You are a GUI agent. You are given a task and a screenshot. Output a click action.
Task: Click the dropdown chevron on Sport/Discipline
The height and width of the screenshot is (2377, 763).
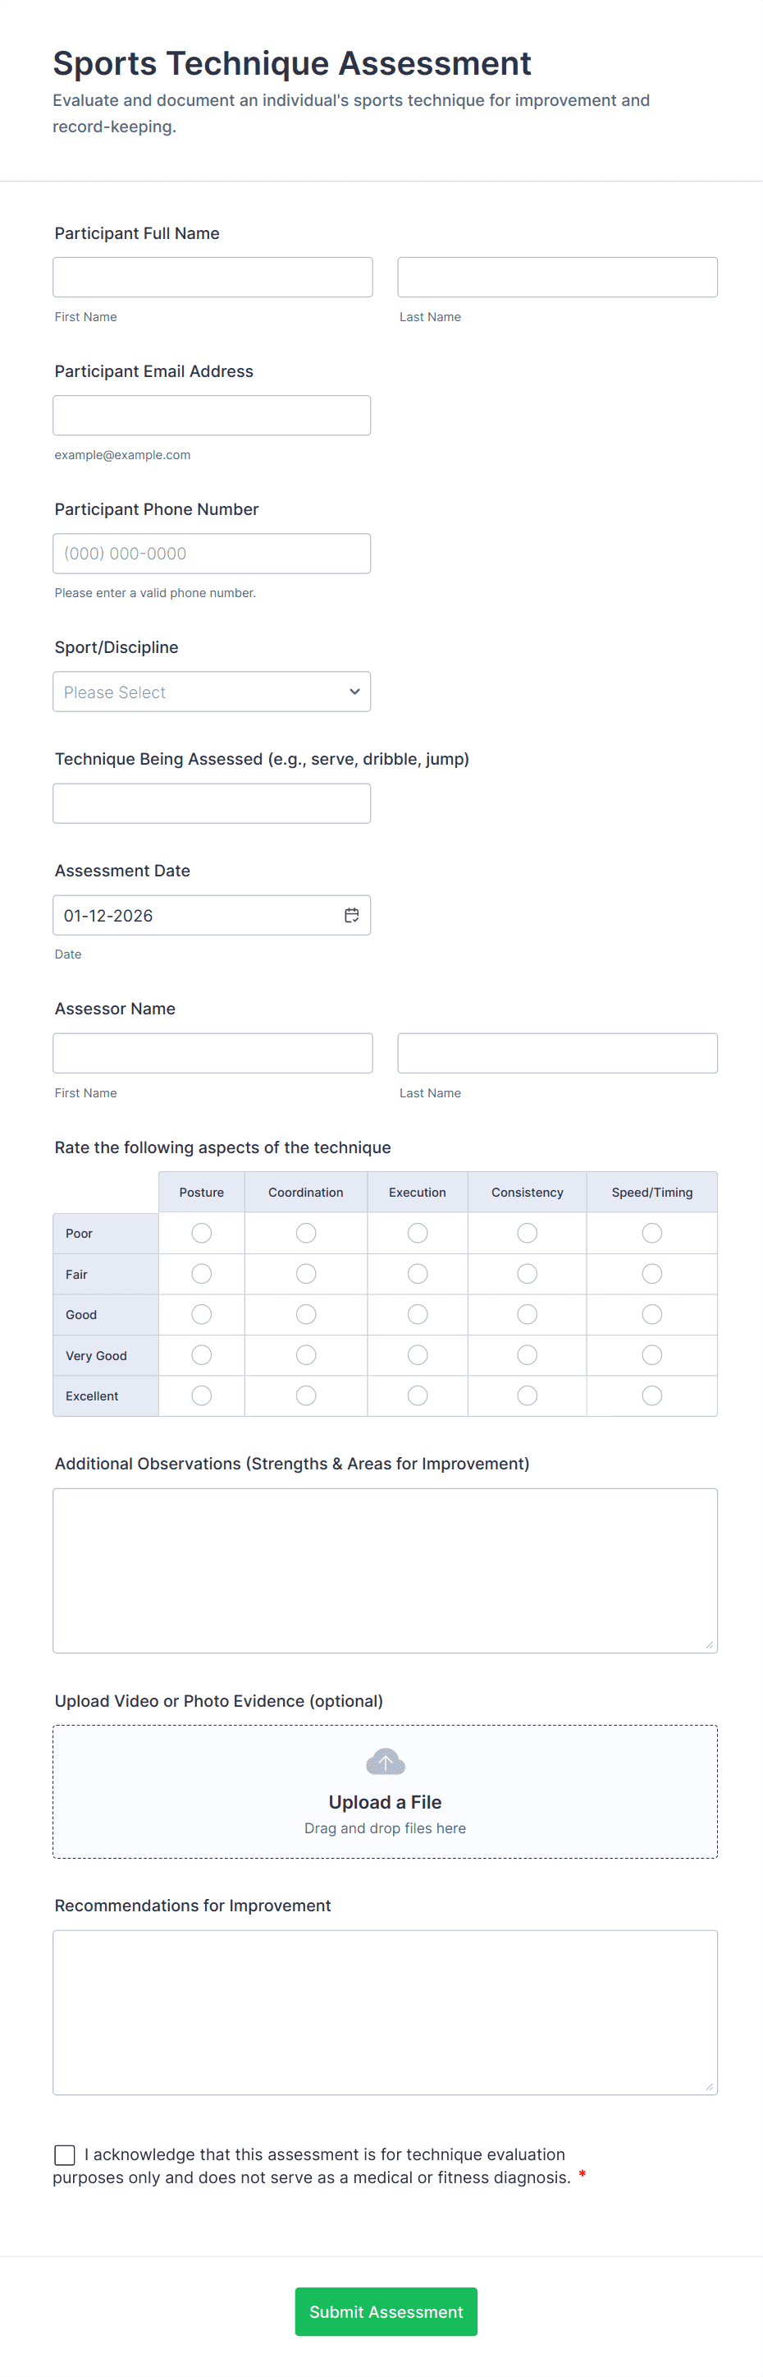coord(354,691)
